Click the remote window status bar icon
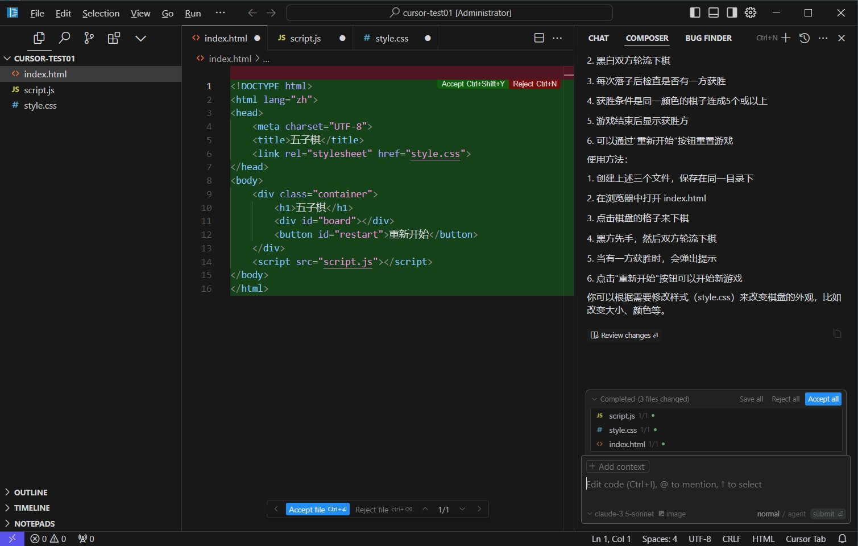Screen dimensions: 858x546 12,539
